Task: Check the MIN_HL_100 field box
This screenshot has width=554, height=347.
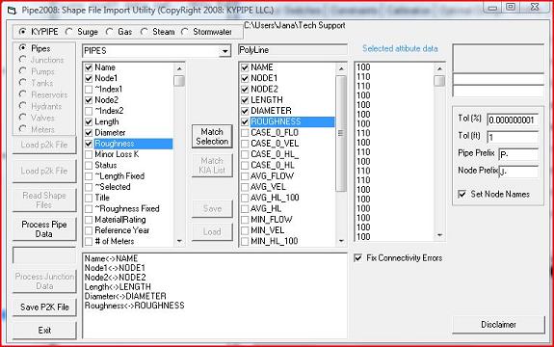Action: coord(245,241)
